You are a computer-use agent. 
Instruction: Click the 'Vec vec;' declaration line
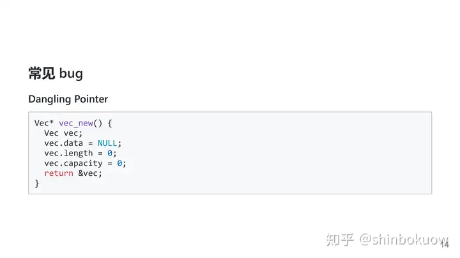[x=63, y=133]
